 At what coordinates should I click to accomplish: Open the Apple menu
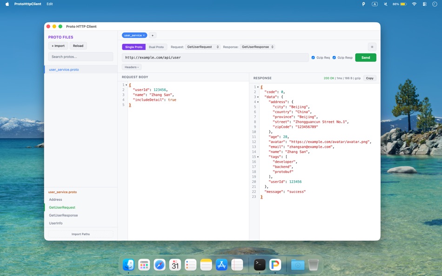pos(7,4)
